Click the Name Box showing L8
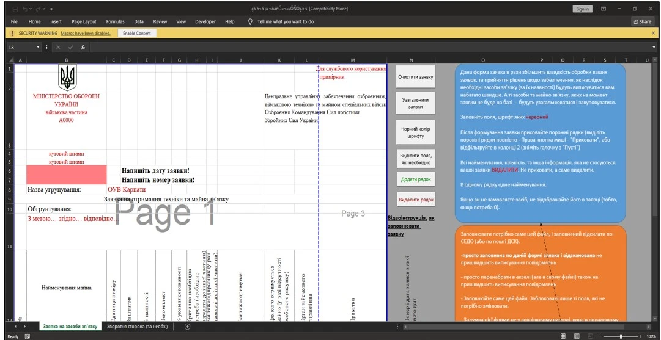661x340 pixels. 21,48
